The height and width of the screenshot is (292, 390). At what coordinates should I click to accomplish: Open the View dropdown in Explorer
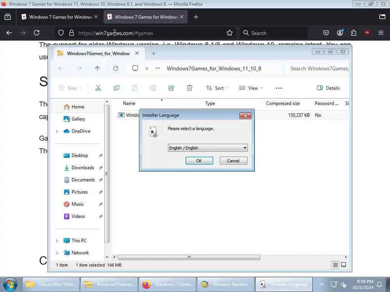pyautogui.click(x=251, y=88)
